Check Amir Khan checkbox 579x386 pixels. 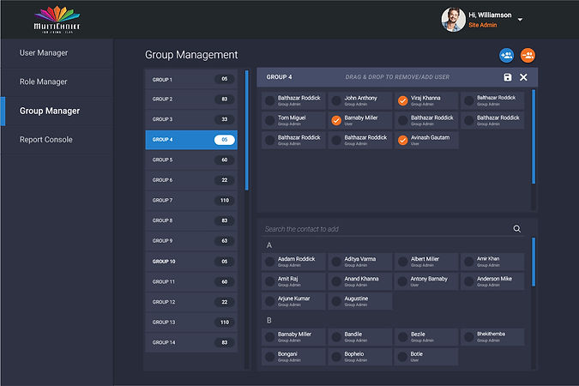click(x=469, y=262)
